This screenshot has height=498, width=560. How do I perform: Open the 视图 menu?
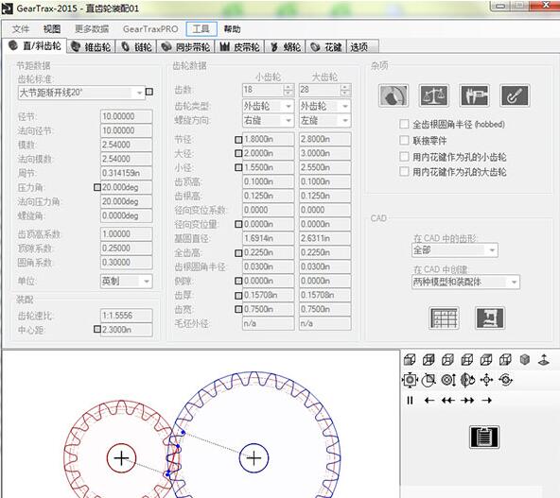click(52, 29)
